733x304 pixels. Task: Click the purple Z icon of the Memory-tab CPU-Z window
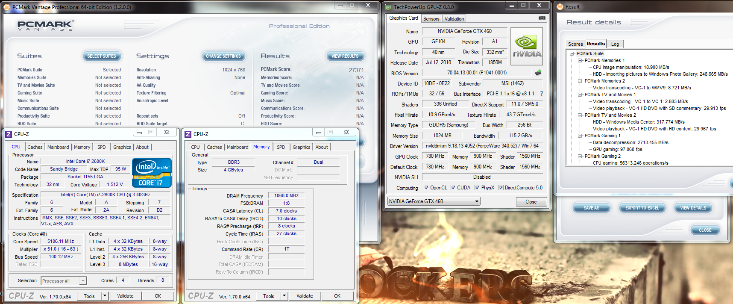(x=188, y=134)
